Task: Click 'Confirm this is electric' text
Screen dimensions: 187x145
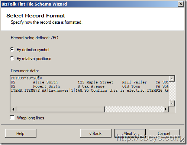Action: [118, 90]
